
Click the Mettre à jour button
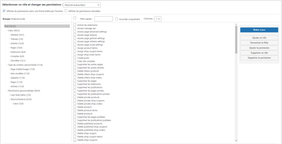coord(259,30)
